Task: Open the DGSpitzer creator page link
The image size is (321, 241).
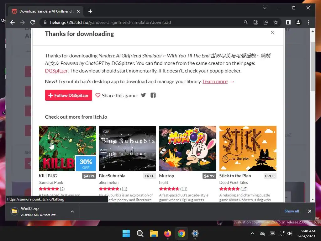Action: [56, 71]
